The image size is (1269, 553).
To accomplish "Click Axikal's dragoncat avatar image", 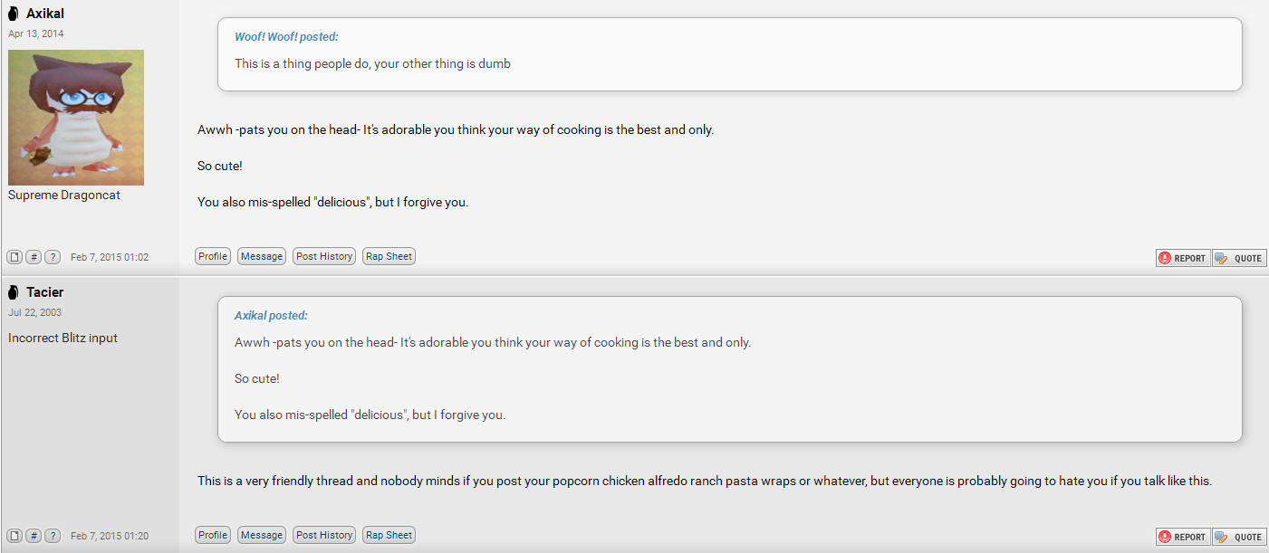I will click(x=76, y=118).
